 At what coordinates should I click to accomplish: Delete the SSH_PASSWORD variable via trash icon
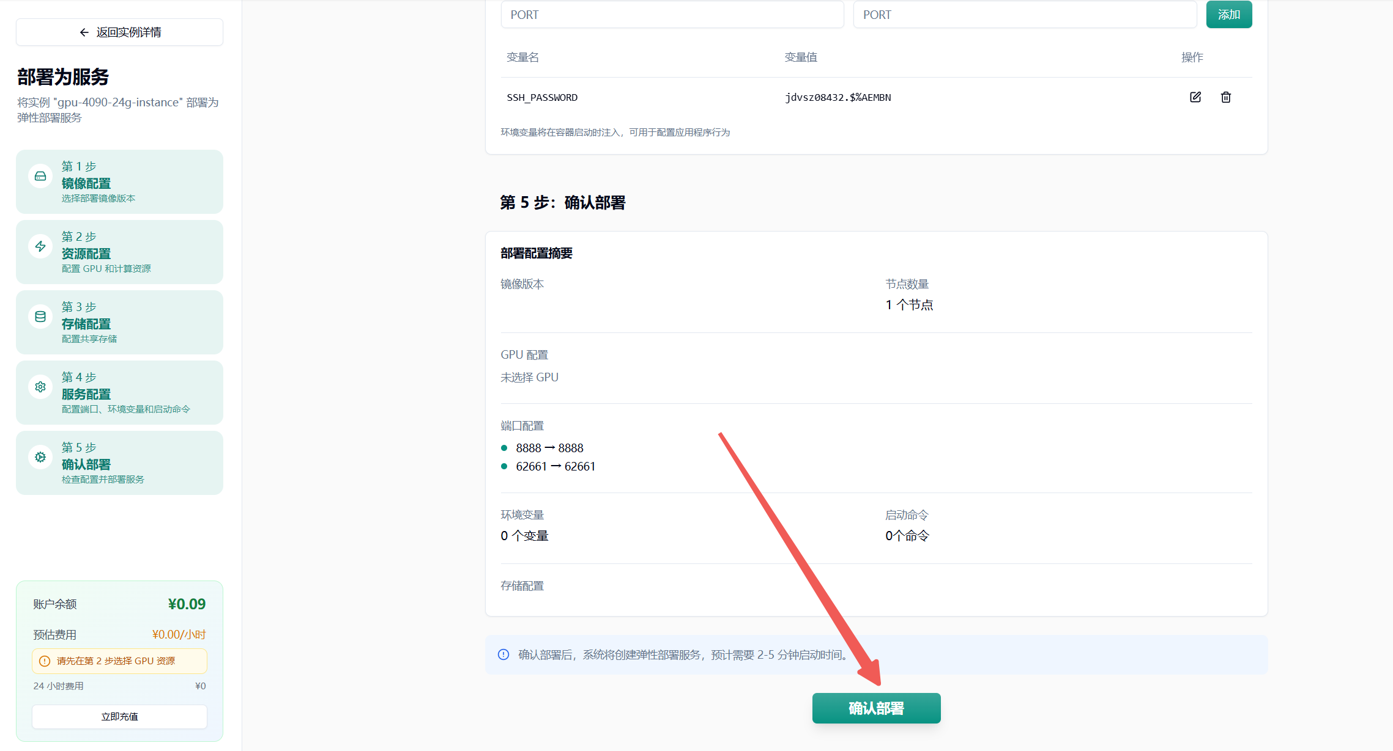[1225, 97]
